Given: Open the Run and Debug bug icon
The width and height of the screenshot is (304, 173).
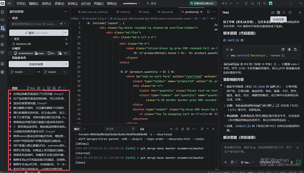Looking at the screenshot, I should pyautogui.click(x=3, y=44).
